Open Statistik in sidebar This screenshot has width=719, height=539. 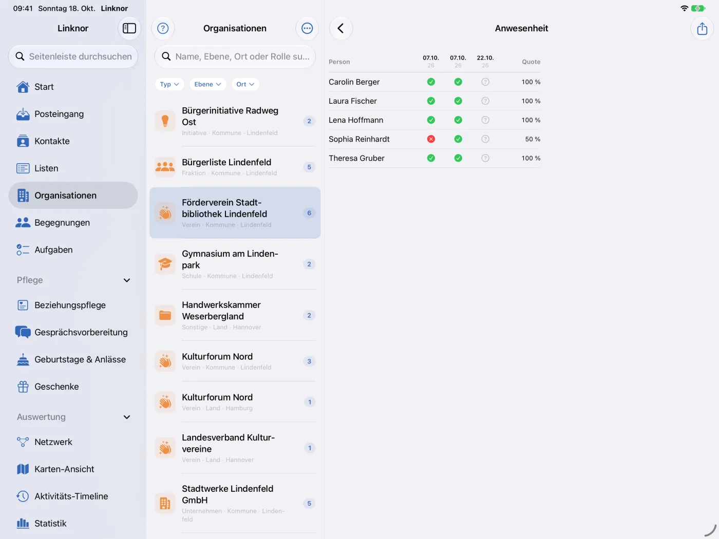(x=73, y=524)
